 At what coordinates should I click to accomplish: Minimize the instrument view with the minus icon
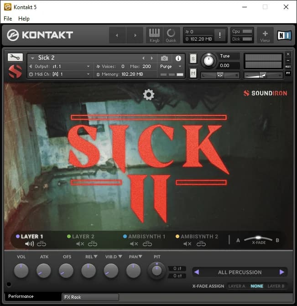click(x=288, y=60)
